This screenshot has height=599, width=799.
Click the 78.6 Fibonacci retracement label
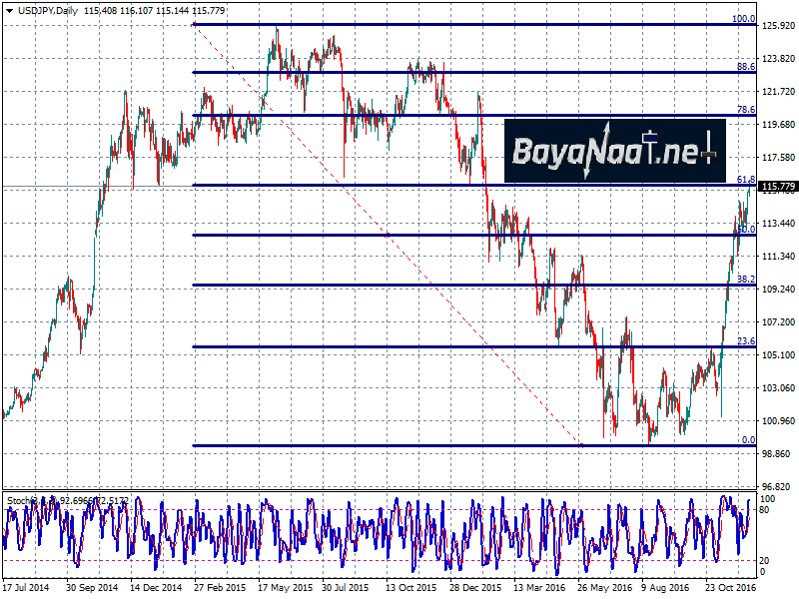point(744,110)
